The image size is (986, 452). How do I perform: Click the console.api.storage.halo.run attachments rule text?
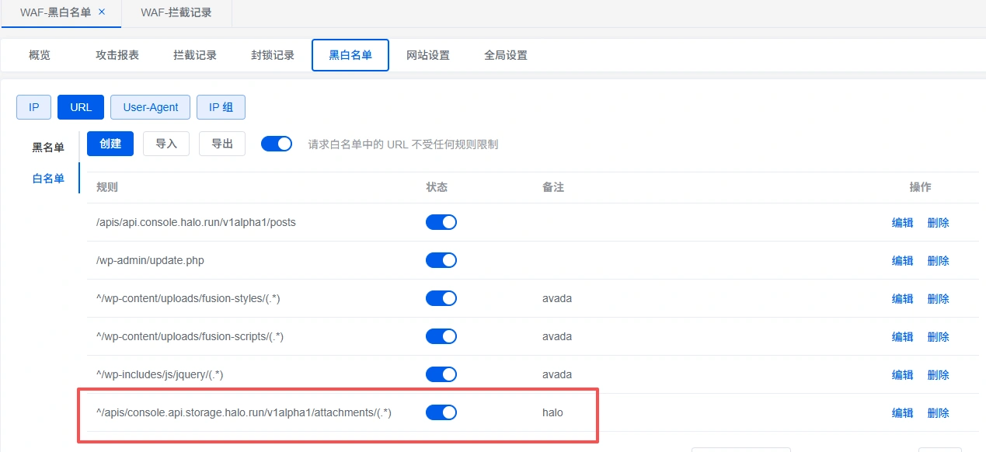(244, 412)
